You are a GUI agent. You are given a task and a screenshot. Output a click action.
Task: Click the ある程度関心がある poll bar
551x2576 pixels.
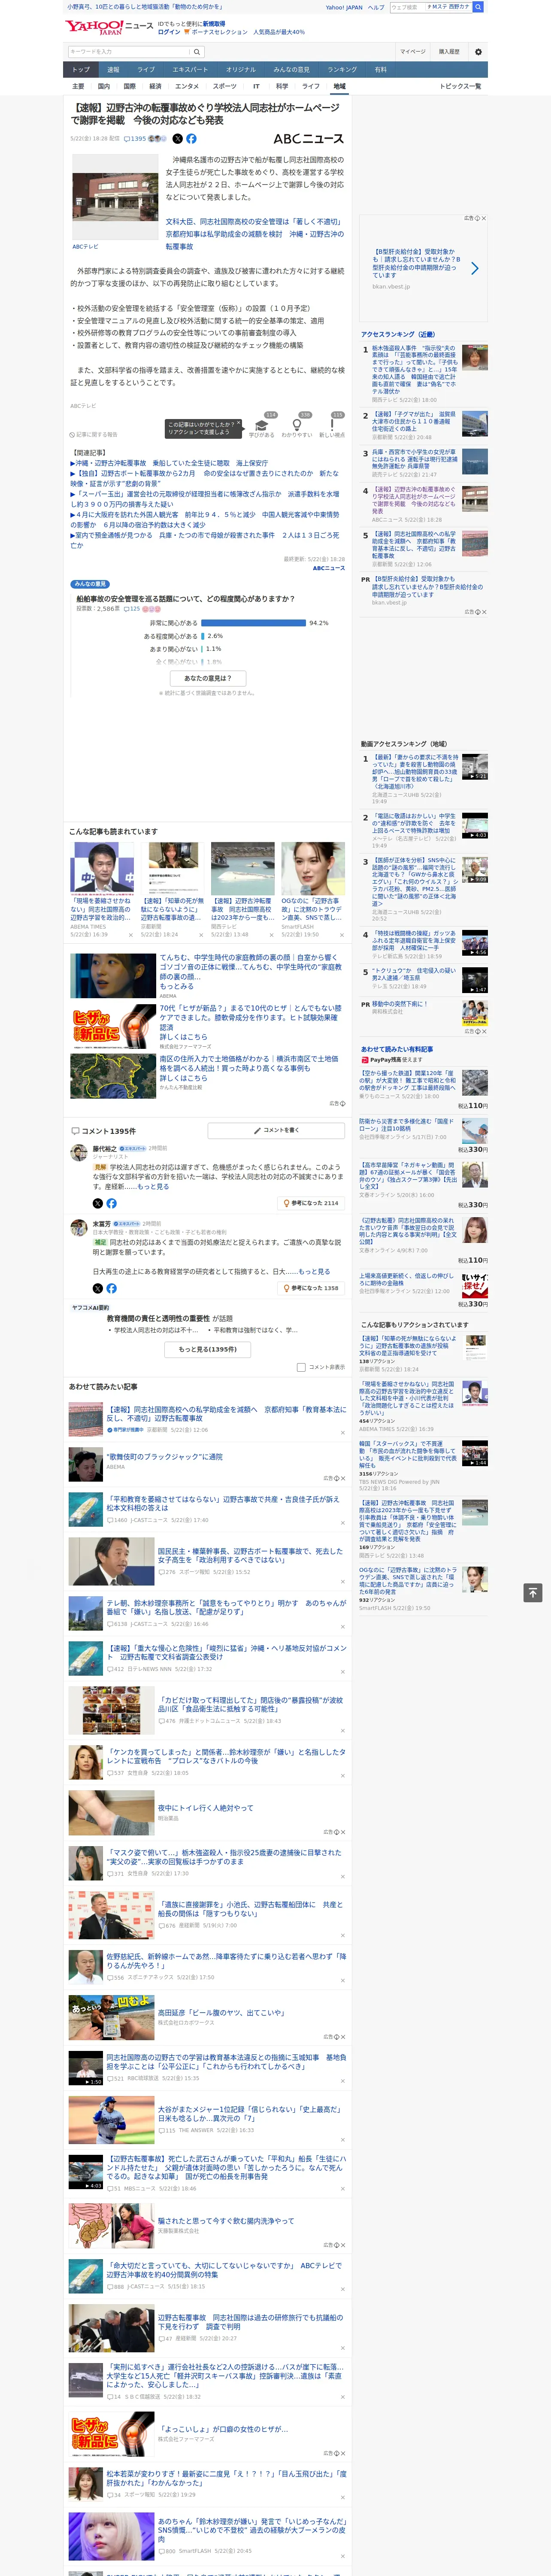click(203, 635)
